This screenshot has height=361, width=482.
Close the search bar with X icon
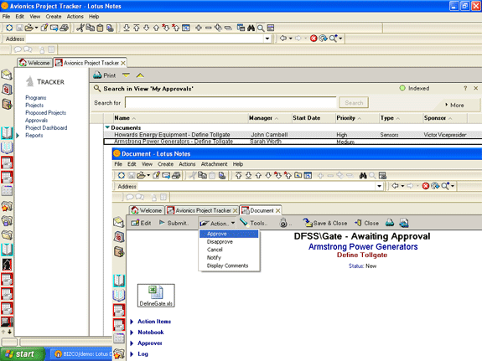point(476,88)
